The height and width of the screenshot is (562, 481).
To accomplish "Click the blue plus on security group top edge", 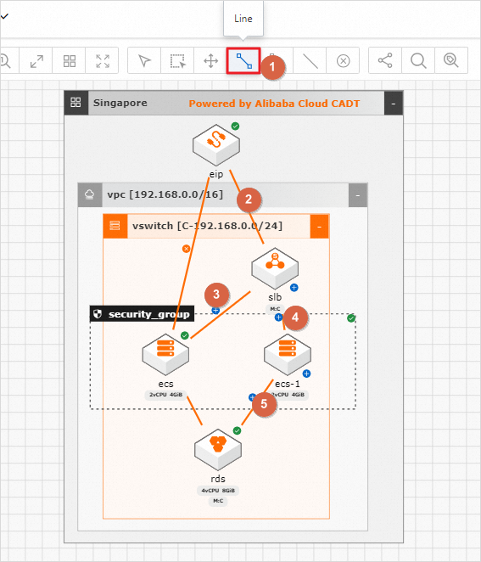I will [215, 311].
